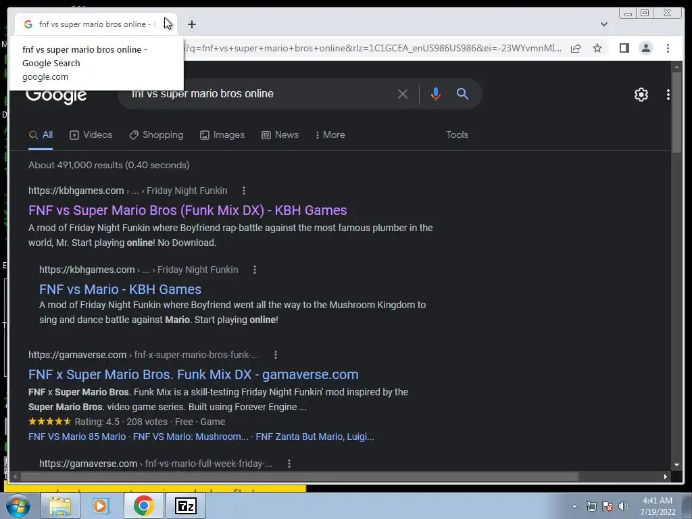The width and height of the screenshot is (692, 519).
Task: Open options dots for gamaverse funk-mix result
Action: pyautogui.click(x=276, y=355)
